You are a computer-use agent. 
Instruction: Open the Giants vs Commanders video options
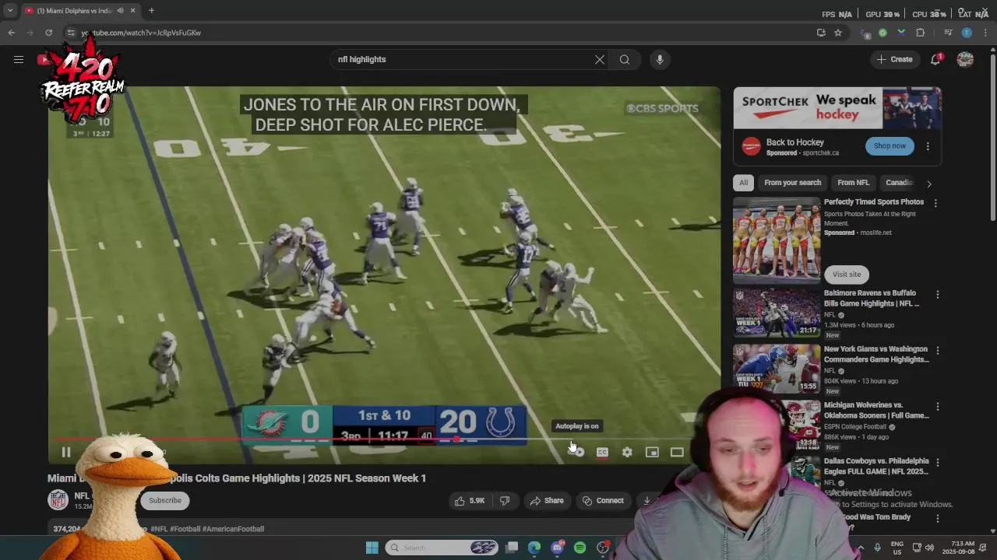tap(937, 351)
